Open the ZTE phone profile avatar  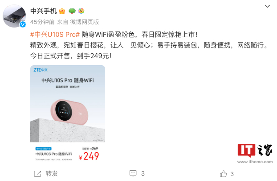point(14,16)
